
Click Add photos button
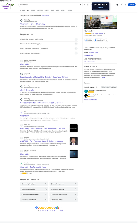tap(113, 87)
